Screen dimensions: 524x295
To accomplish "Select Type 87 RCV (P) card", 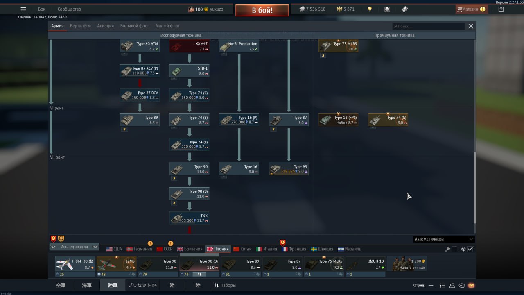I will pyautogui.click(x=140, y=71).
